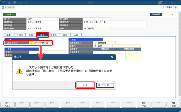This screenshot has height=112, width=181.
Task: Click the 種別 code field showing 0
Action: point(85,28)
